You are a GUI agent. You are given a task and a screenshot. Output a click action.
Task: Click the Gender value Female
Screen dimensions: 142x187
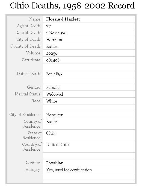point(53,87)
